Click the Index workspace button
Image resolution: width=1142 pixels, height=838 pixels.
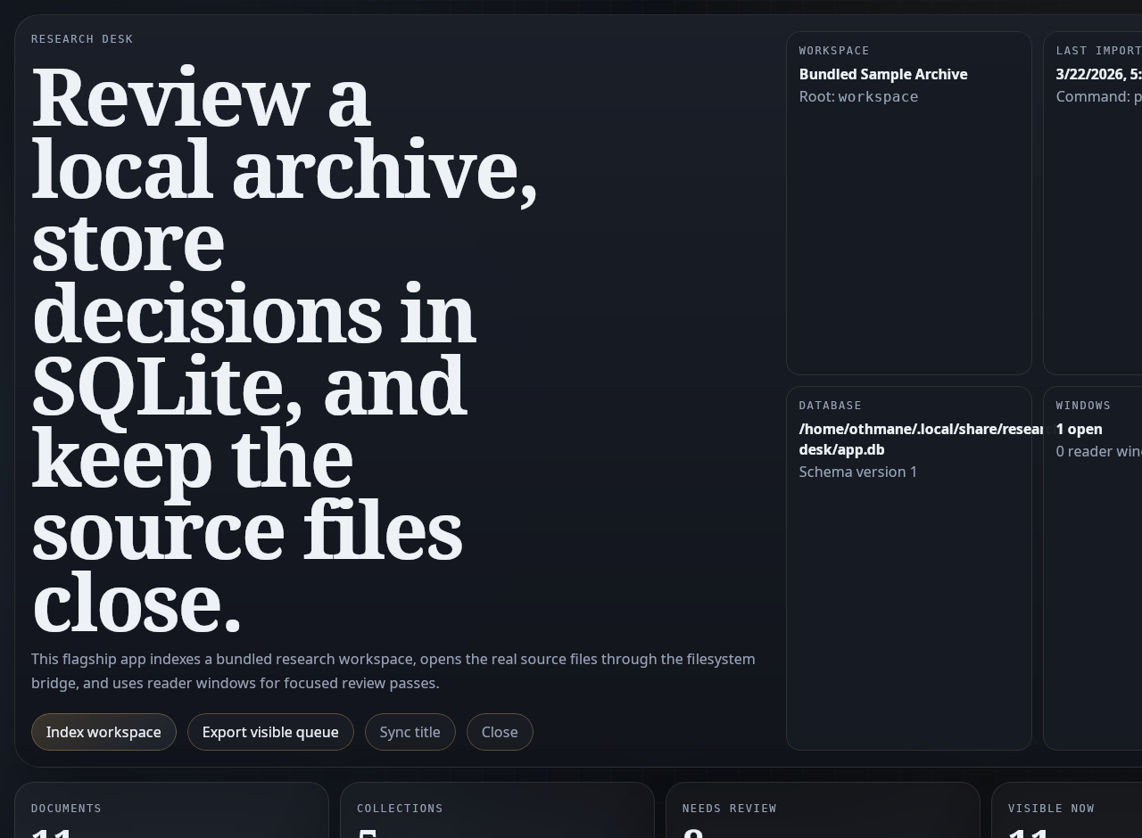coord(103,732)
